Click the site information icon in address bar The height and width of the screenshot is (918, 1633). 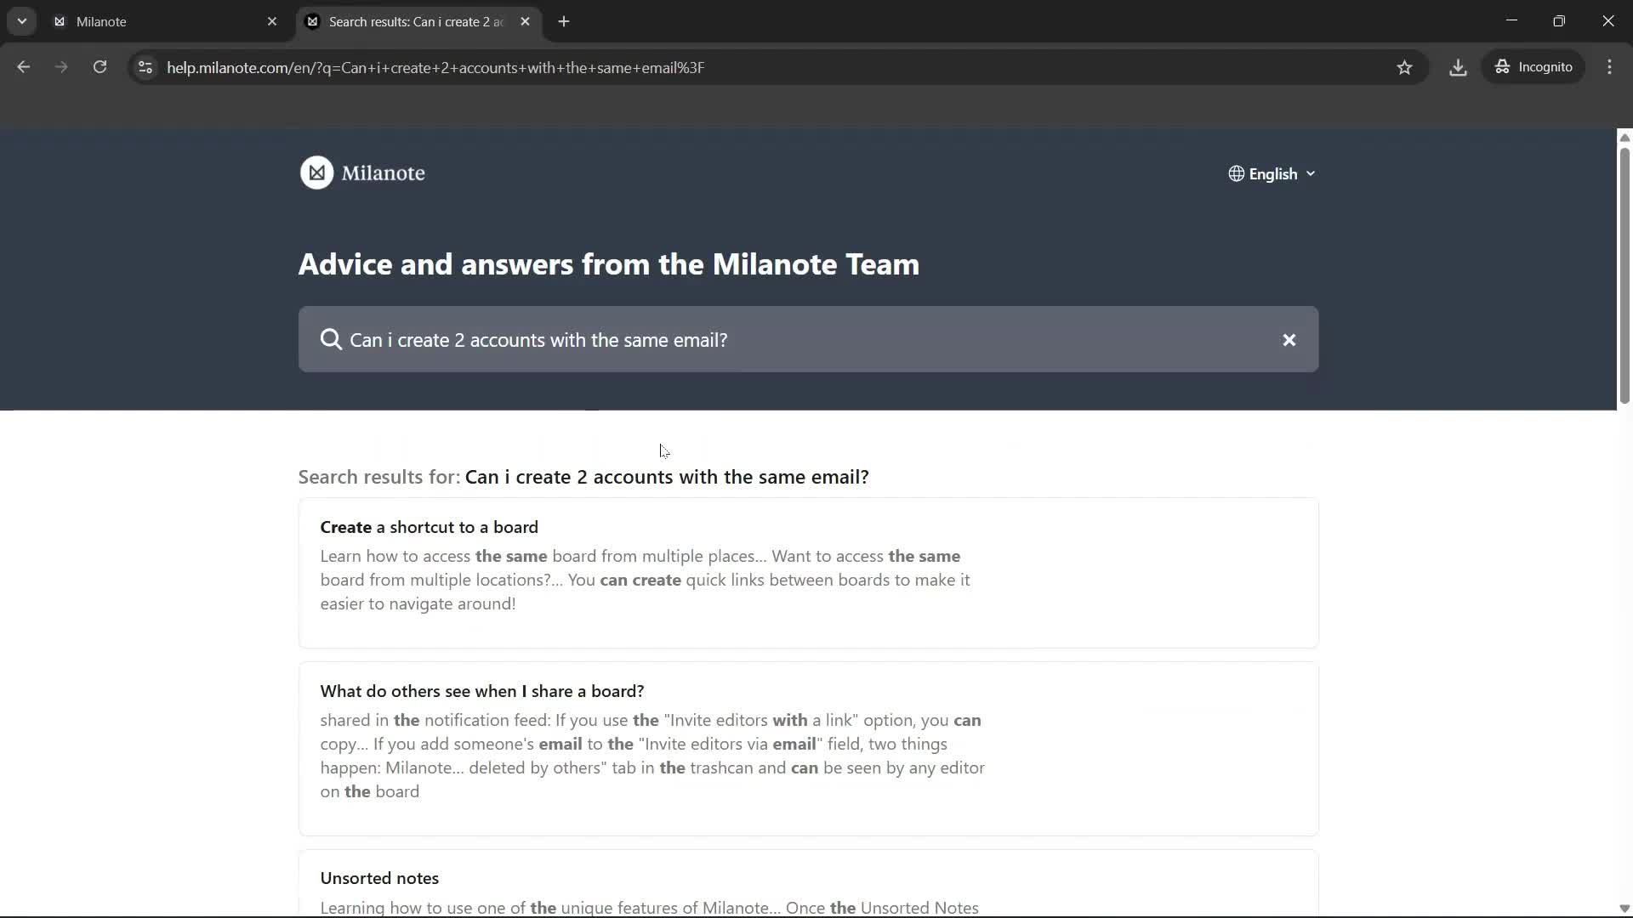coord(145,67)
